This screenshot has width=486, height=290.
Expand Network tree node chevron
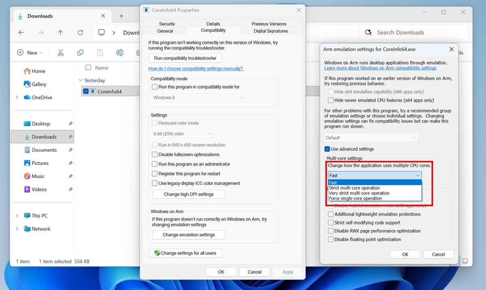pos(17,229)
